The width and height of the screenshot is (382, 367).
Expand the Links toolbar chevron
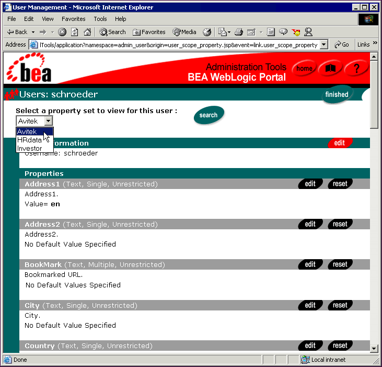pos(375,43)
